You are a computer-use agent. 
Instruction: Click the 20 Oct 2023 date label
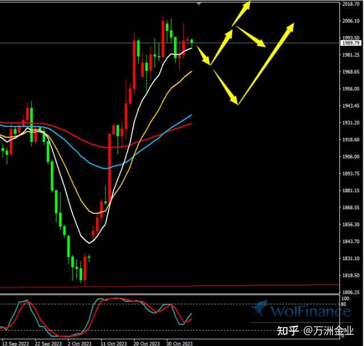pyautogui.click(x=147, y=344)
